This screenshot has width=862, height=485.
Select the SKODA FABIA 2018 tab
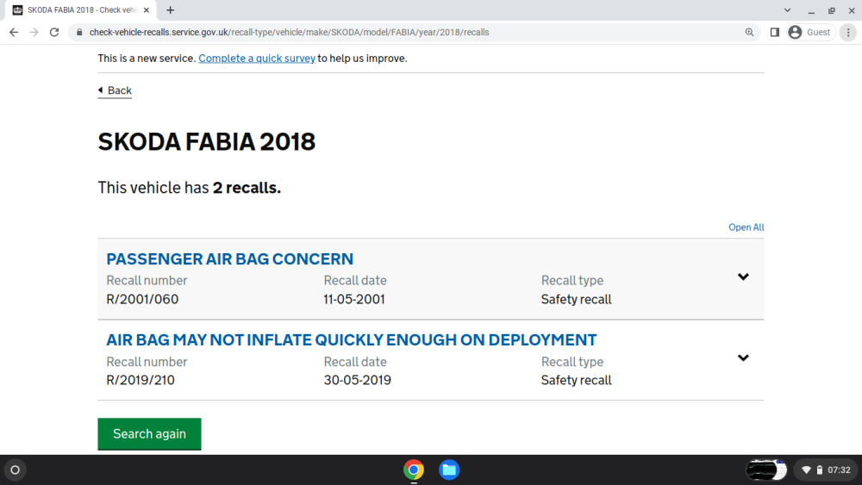pos(81,9)
